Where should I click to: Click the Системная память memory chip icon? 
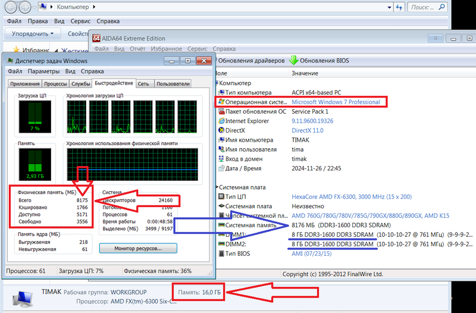(221, 226)
